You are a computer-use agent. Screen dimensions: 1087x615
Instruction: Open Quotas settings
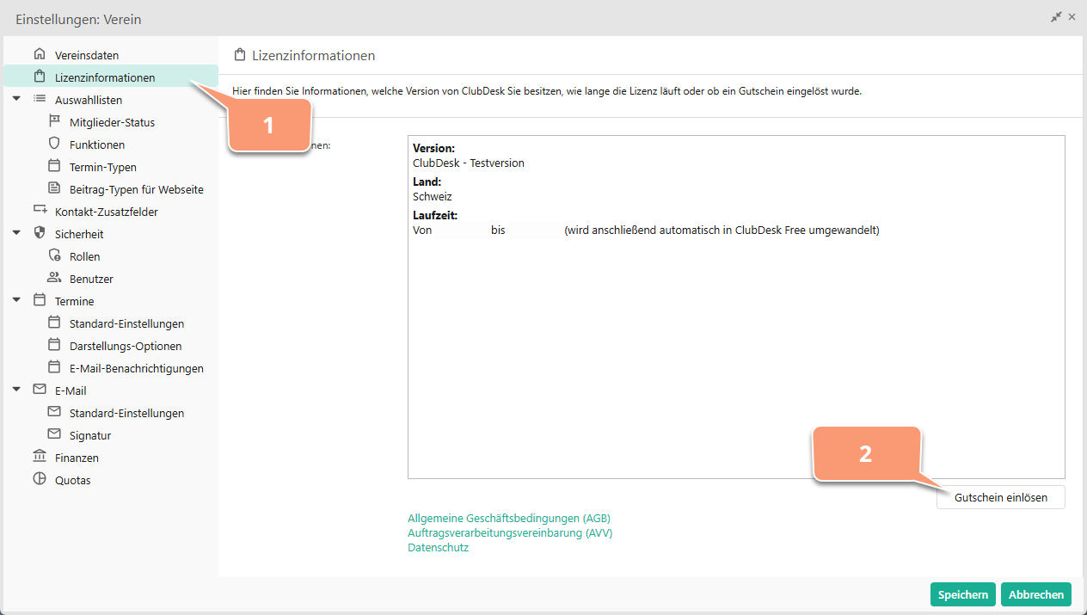[72, 480]
